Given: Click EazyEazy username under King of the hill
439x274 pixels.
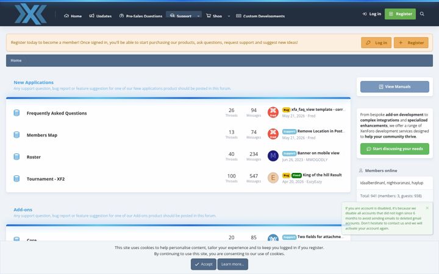Looking at the screenshot, I should point(314,181).
